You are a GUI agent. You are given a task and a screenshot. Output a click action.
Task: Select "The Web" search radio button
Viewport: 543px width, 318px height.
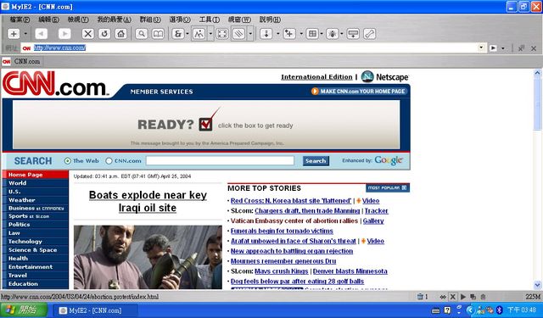pos(68,161)
